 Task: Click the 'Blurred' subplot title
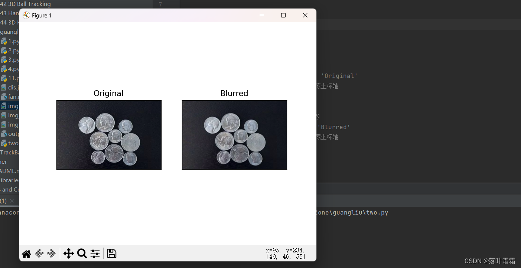(234, 93)
